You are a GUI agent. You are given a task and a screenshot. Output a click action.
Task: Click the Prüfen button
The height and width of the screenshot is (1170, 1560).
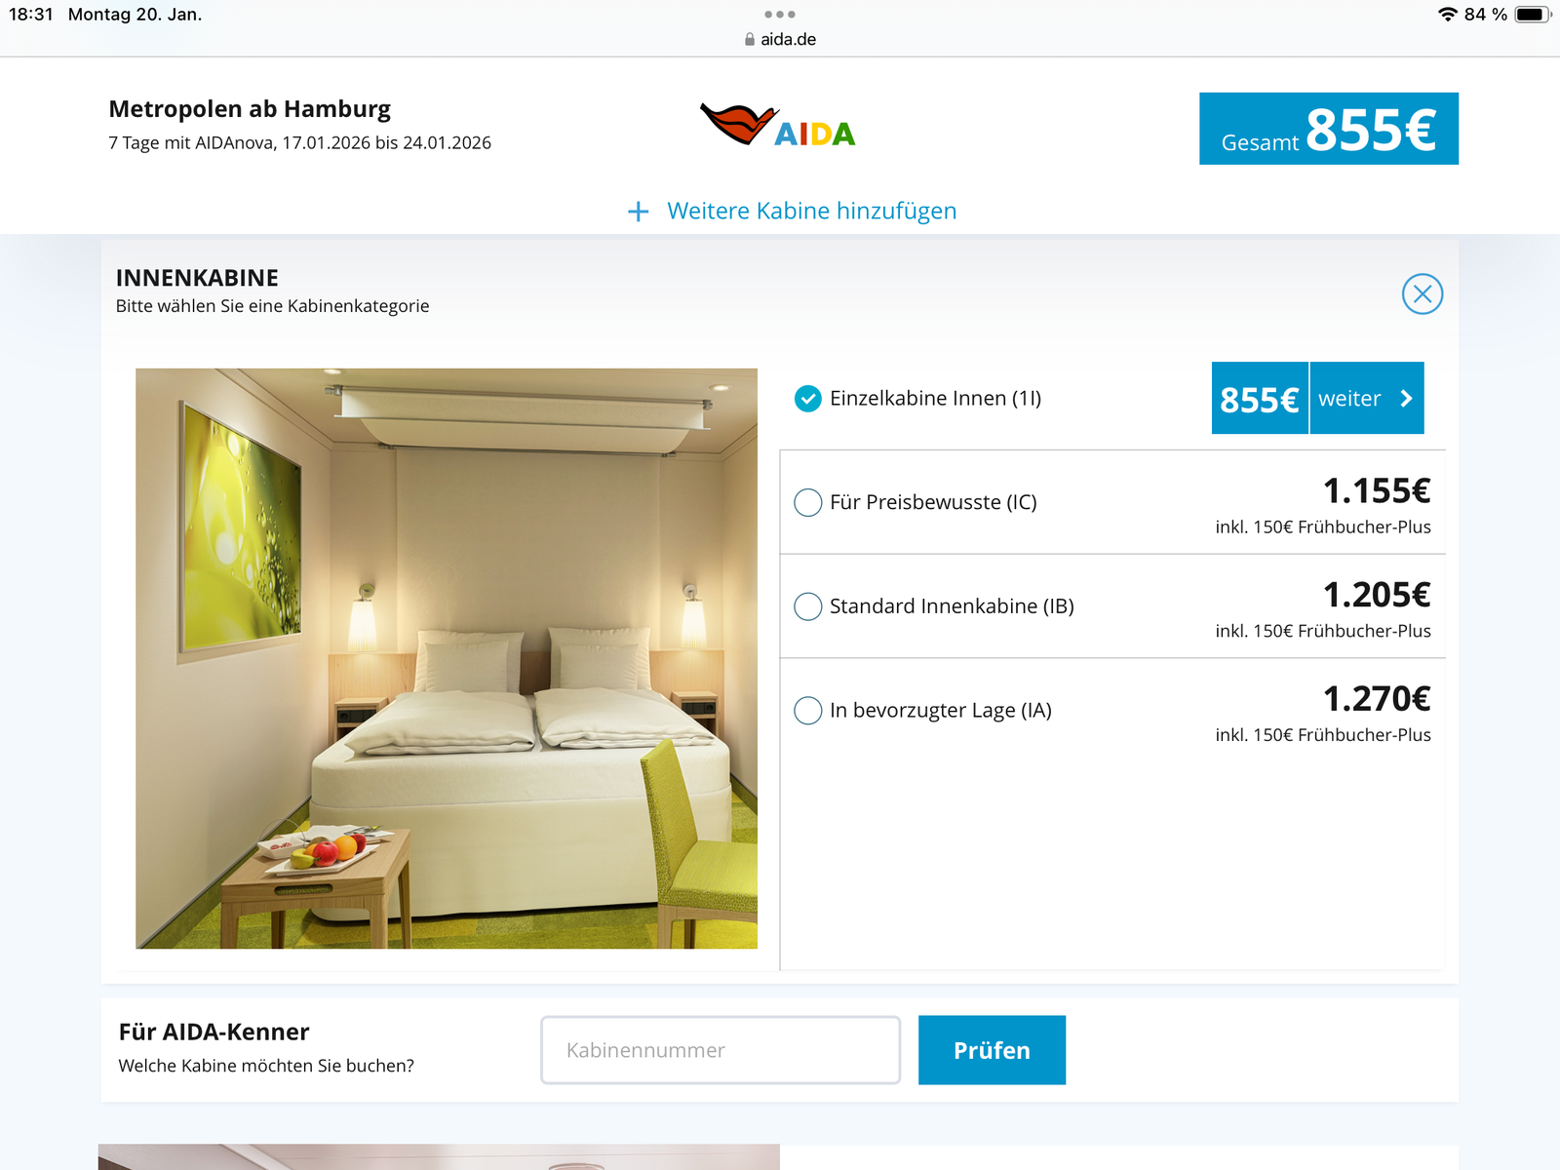(992, 1050)
